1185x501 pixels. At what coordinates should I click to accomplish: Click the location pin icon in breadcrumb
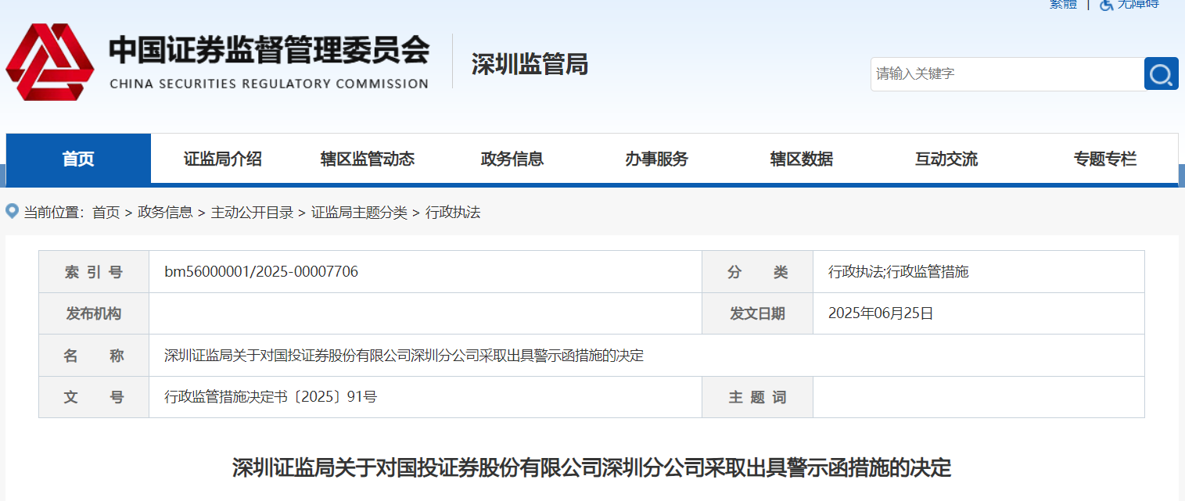12,211
